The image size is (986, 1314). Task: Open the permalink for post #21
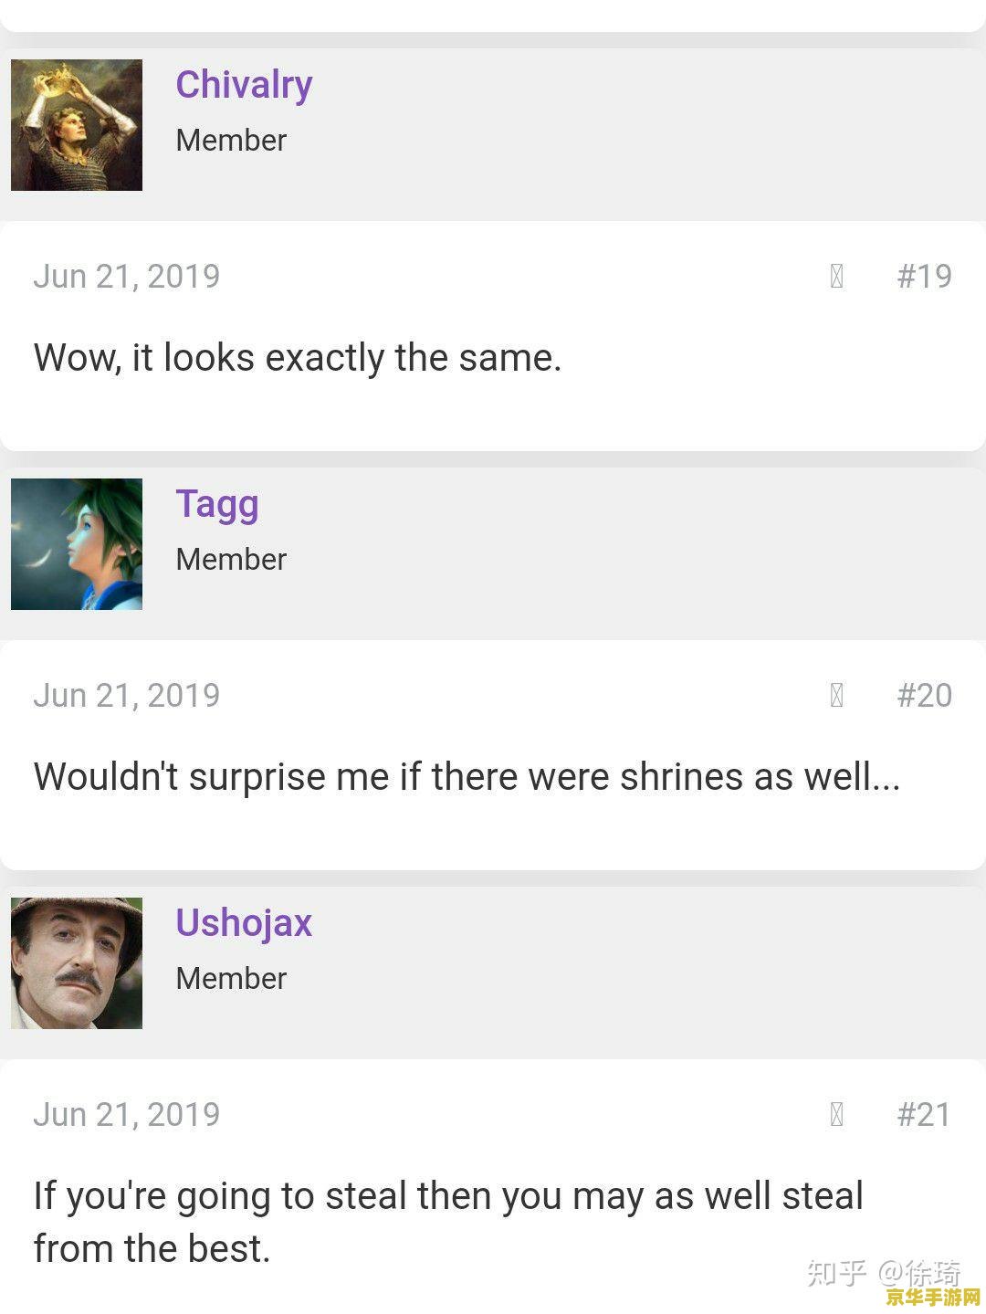pyautogui.click(x=924, y=1114)
